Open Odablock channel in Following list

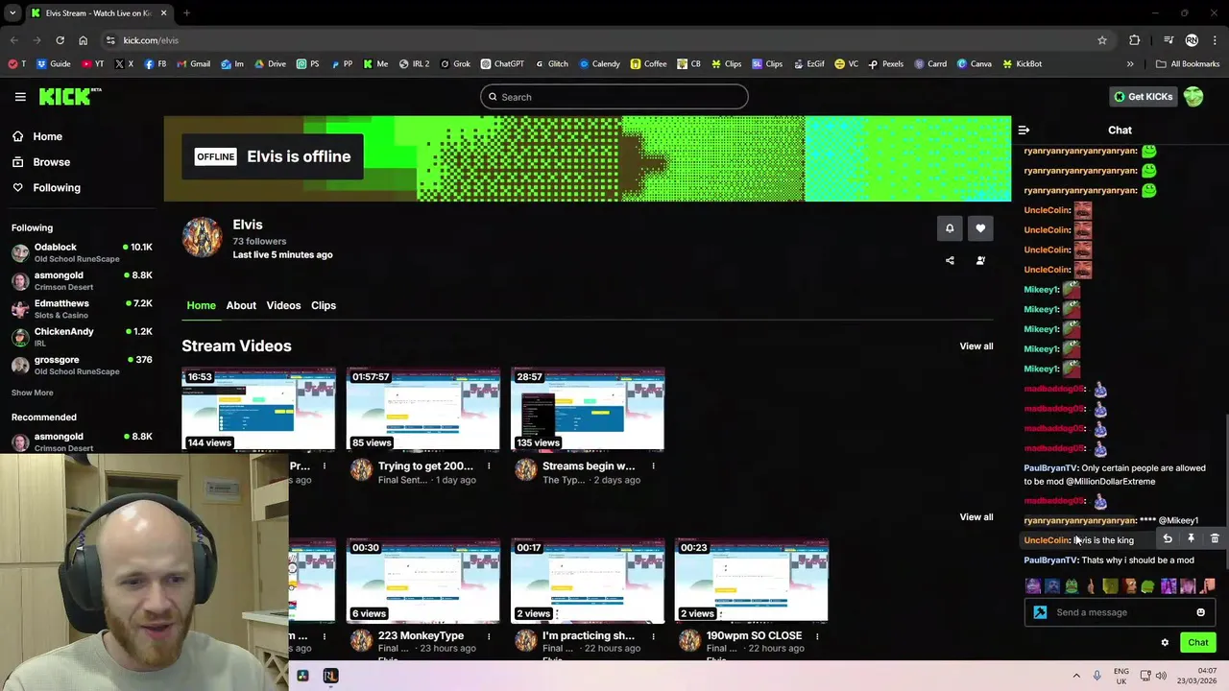click(x=82, y=252)
